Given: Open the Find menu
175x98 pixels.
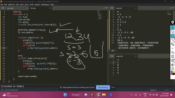Looking at the screenshot, I should (17, 5).
